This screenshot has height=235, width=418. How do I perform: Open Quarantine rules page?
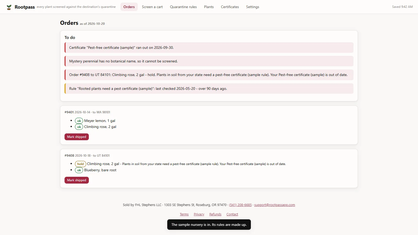tap(183, 7)
